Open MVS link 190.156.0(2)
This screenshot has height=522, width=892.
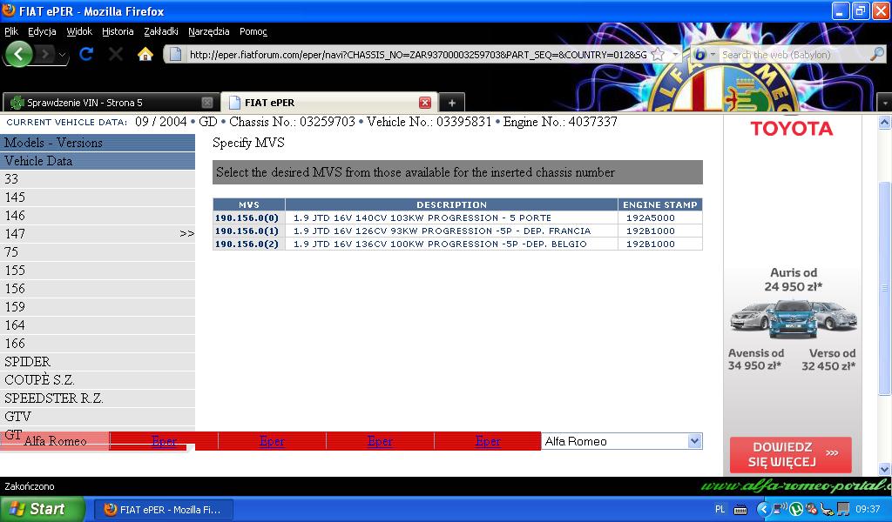[247, 244]
